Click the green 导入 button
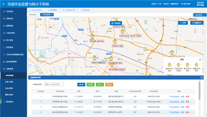This screenshot has width=207, height=117. point(100,84)
